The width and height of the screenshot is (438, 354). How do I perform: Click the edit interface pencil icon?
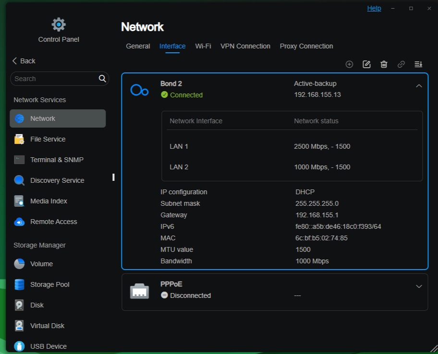click(x=366, y=64)
